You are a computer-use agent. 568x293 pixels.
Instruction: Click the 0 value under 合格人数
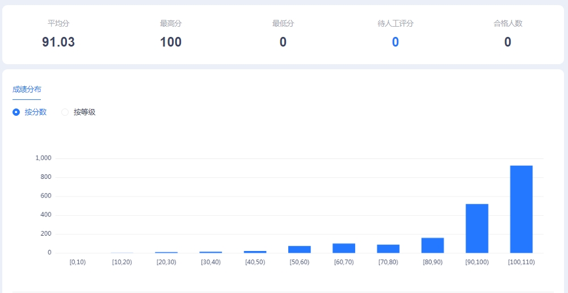(508, 42)
